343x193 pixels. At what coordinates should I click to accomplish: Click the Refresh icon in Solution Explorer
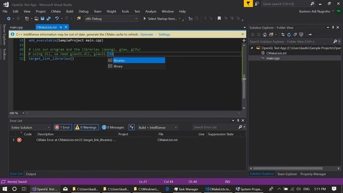[289, 34]
